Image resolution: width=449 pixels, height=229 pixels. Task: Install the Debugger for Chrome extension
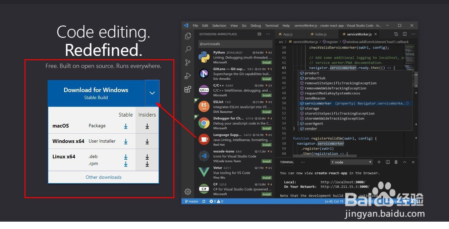(267, 128)
